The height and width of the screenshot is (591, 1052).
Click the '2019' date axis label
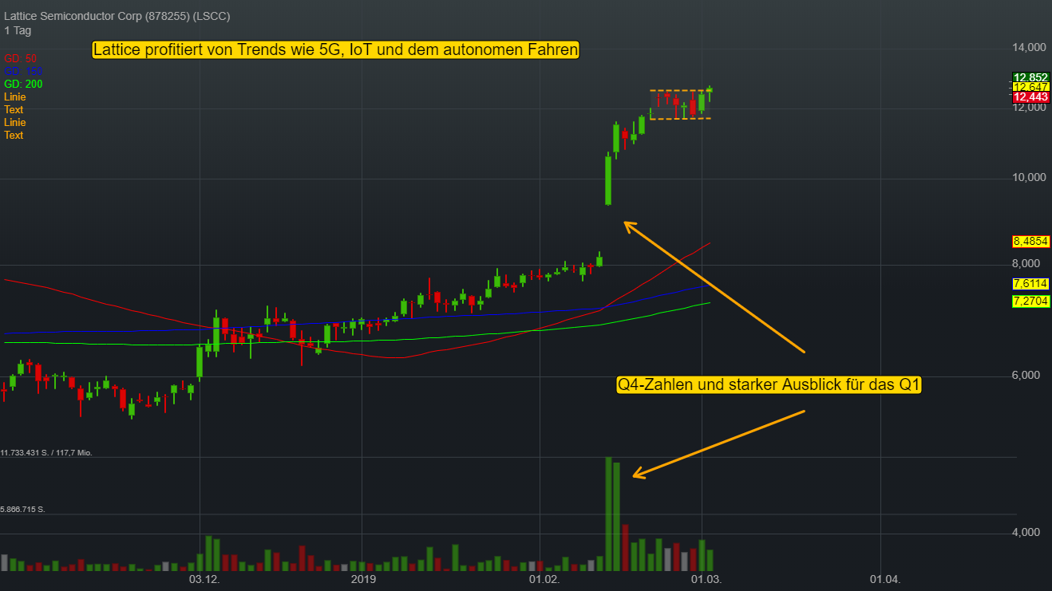click(364, 580)
